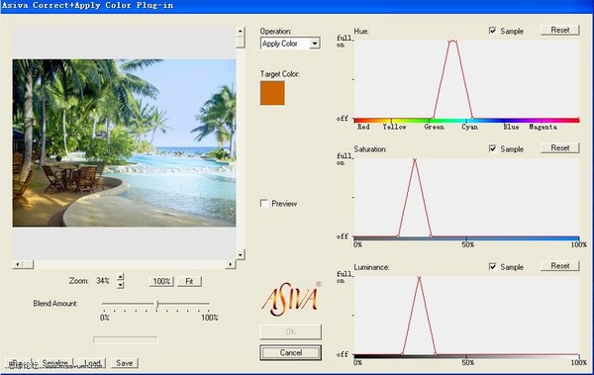The image size is (594, 375).
Task: Decrease zoom with the stepper down arrow
Action: 120,285
